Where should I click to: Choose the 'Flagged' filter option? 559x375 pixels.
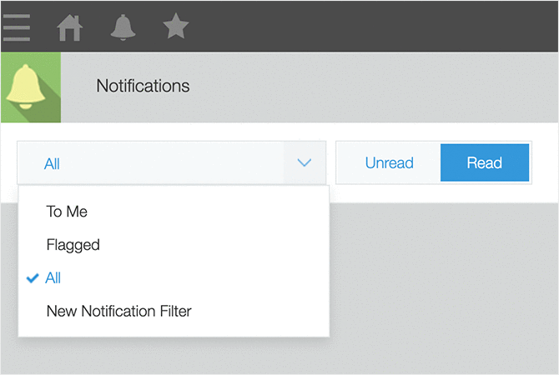(x=73, y=245)
